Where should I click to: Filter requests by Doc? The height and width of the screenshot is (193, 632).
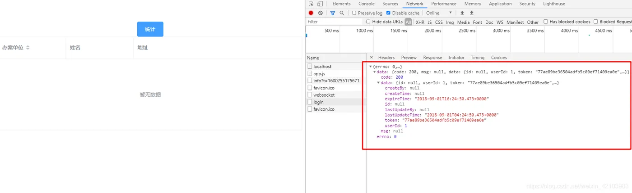tap(489, 22)
